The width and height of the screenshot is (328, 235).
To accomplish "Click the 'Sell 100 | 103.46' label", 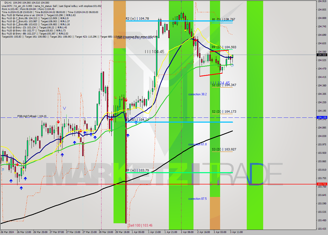I will [x=140, y=225].
